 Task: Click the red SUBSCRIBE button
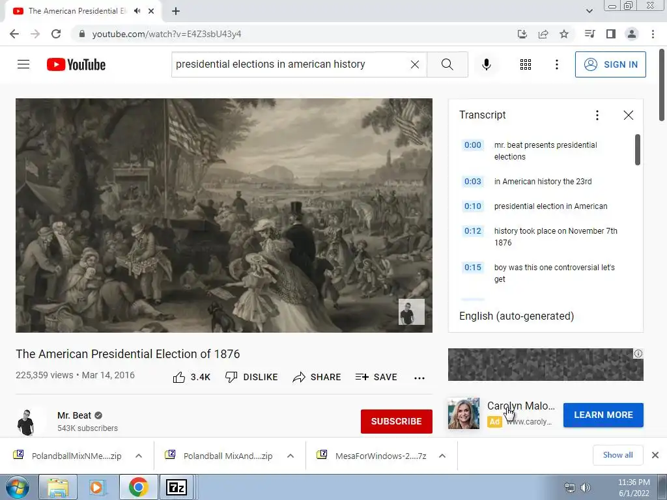click(397, 421)
